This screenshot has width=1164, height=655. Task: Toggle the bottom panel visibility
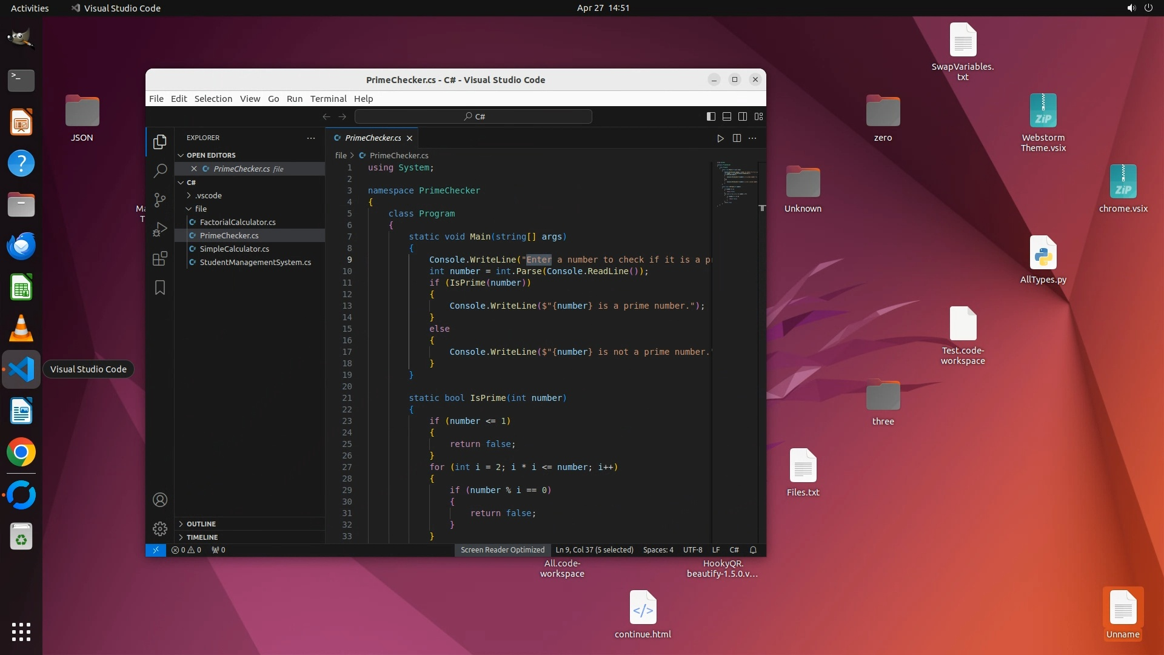coord(727,116)
